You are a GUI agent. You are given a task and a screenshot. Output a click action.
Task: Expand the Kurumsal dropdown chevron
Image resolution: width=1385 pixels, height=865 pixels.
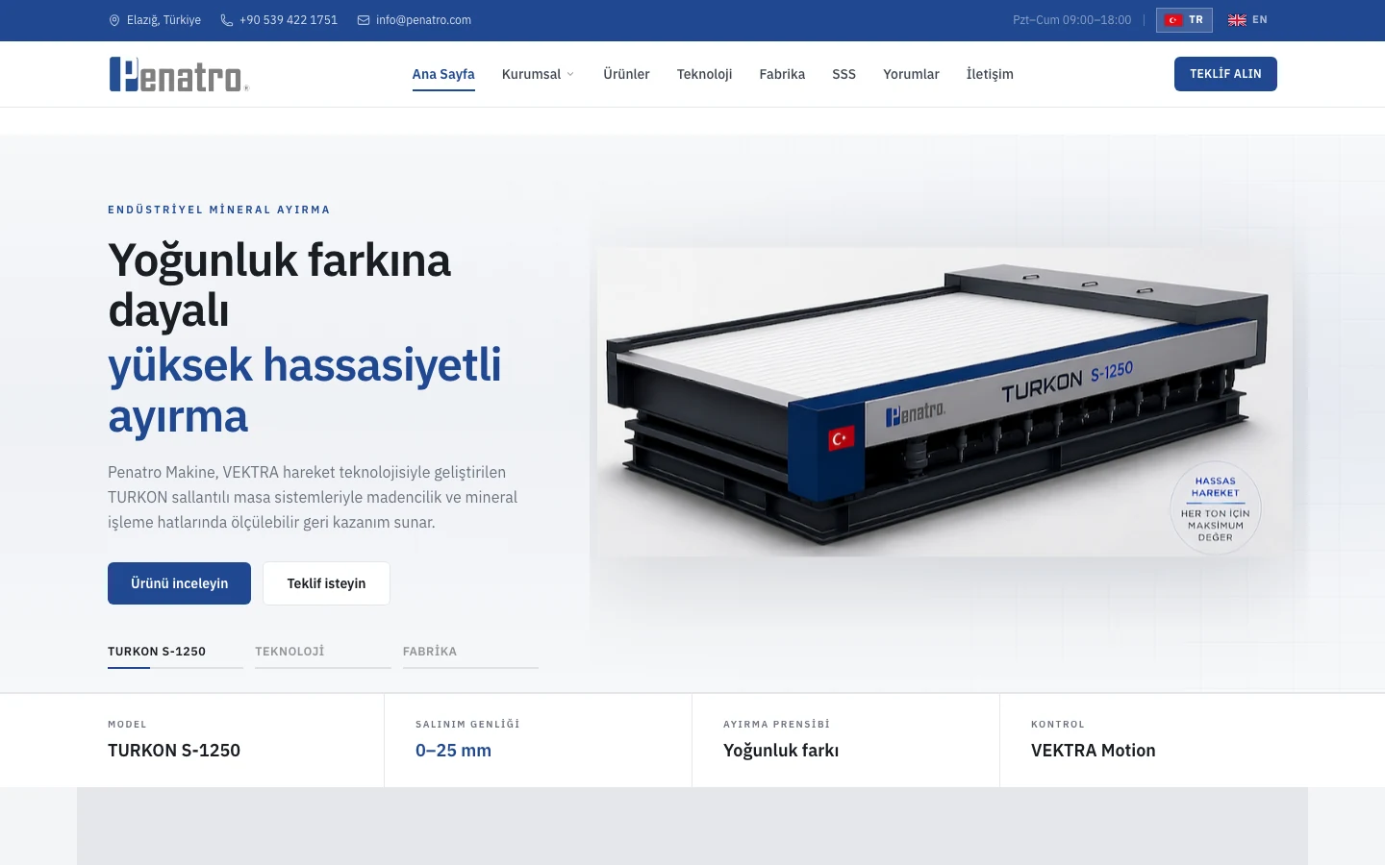570,74
